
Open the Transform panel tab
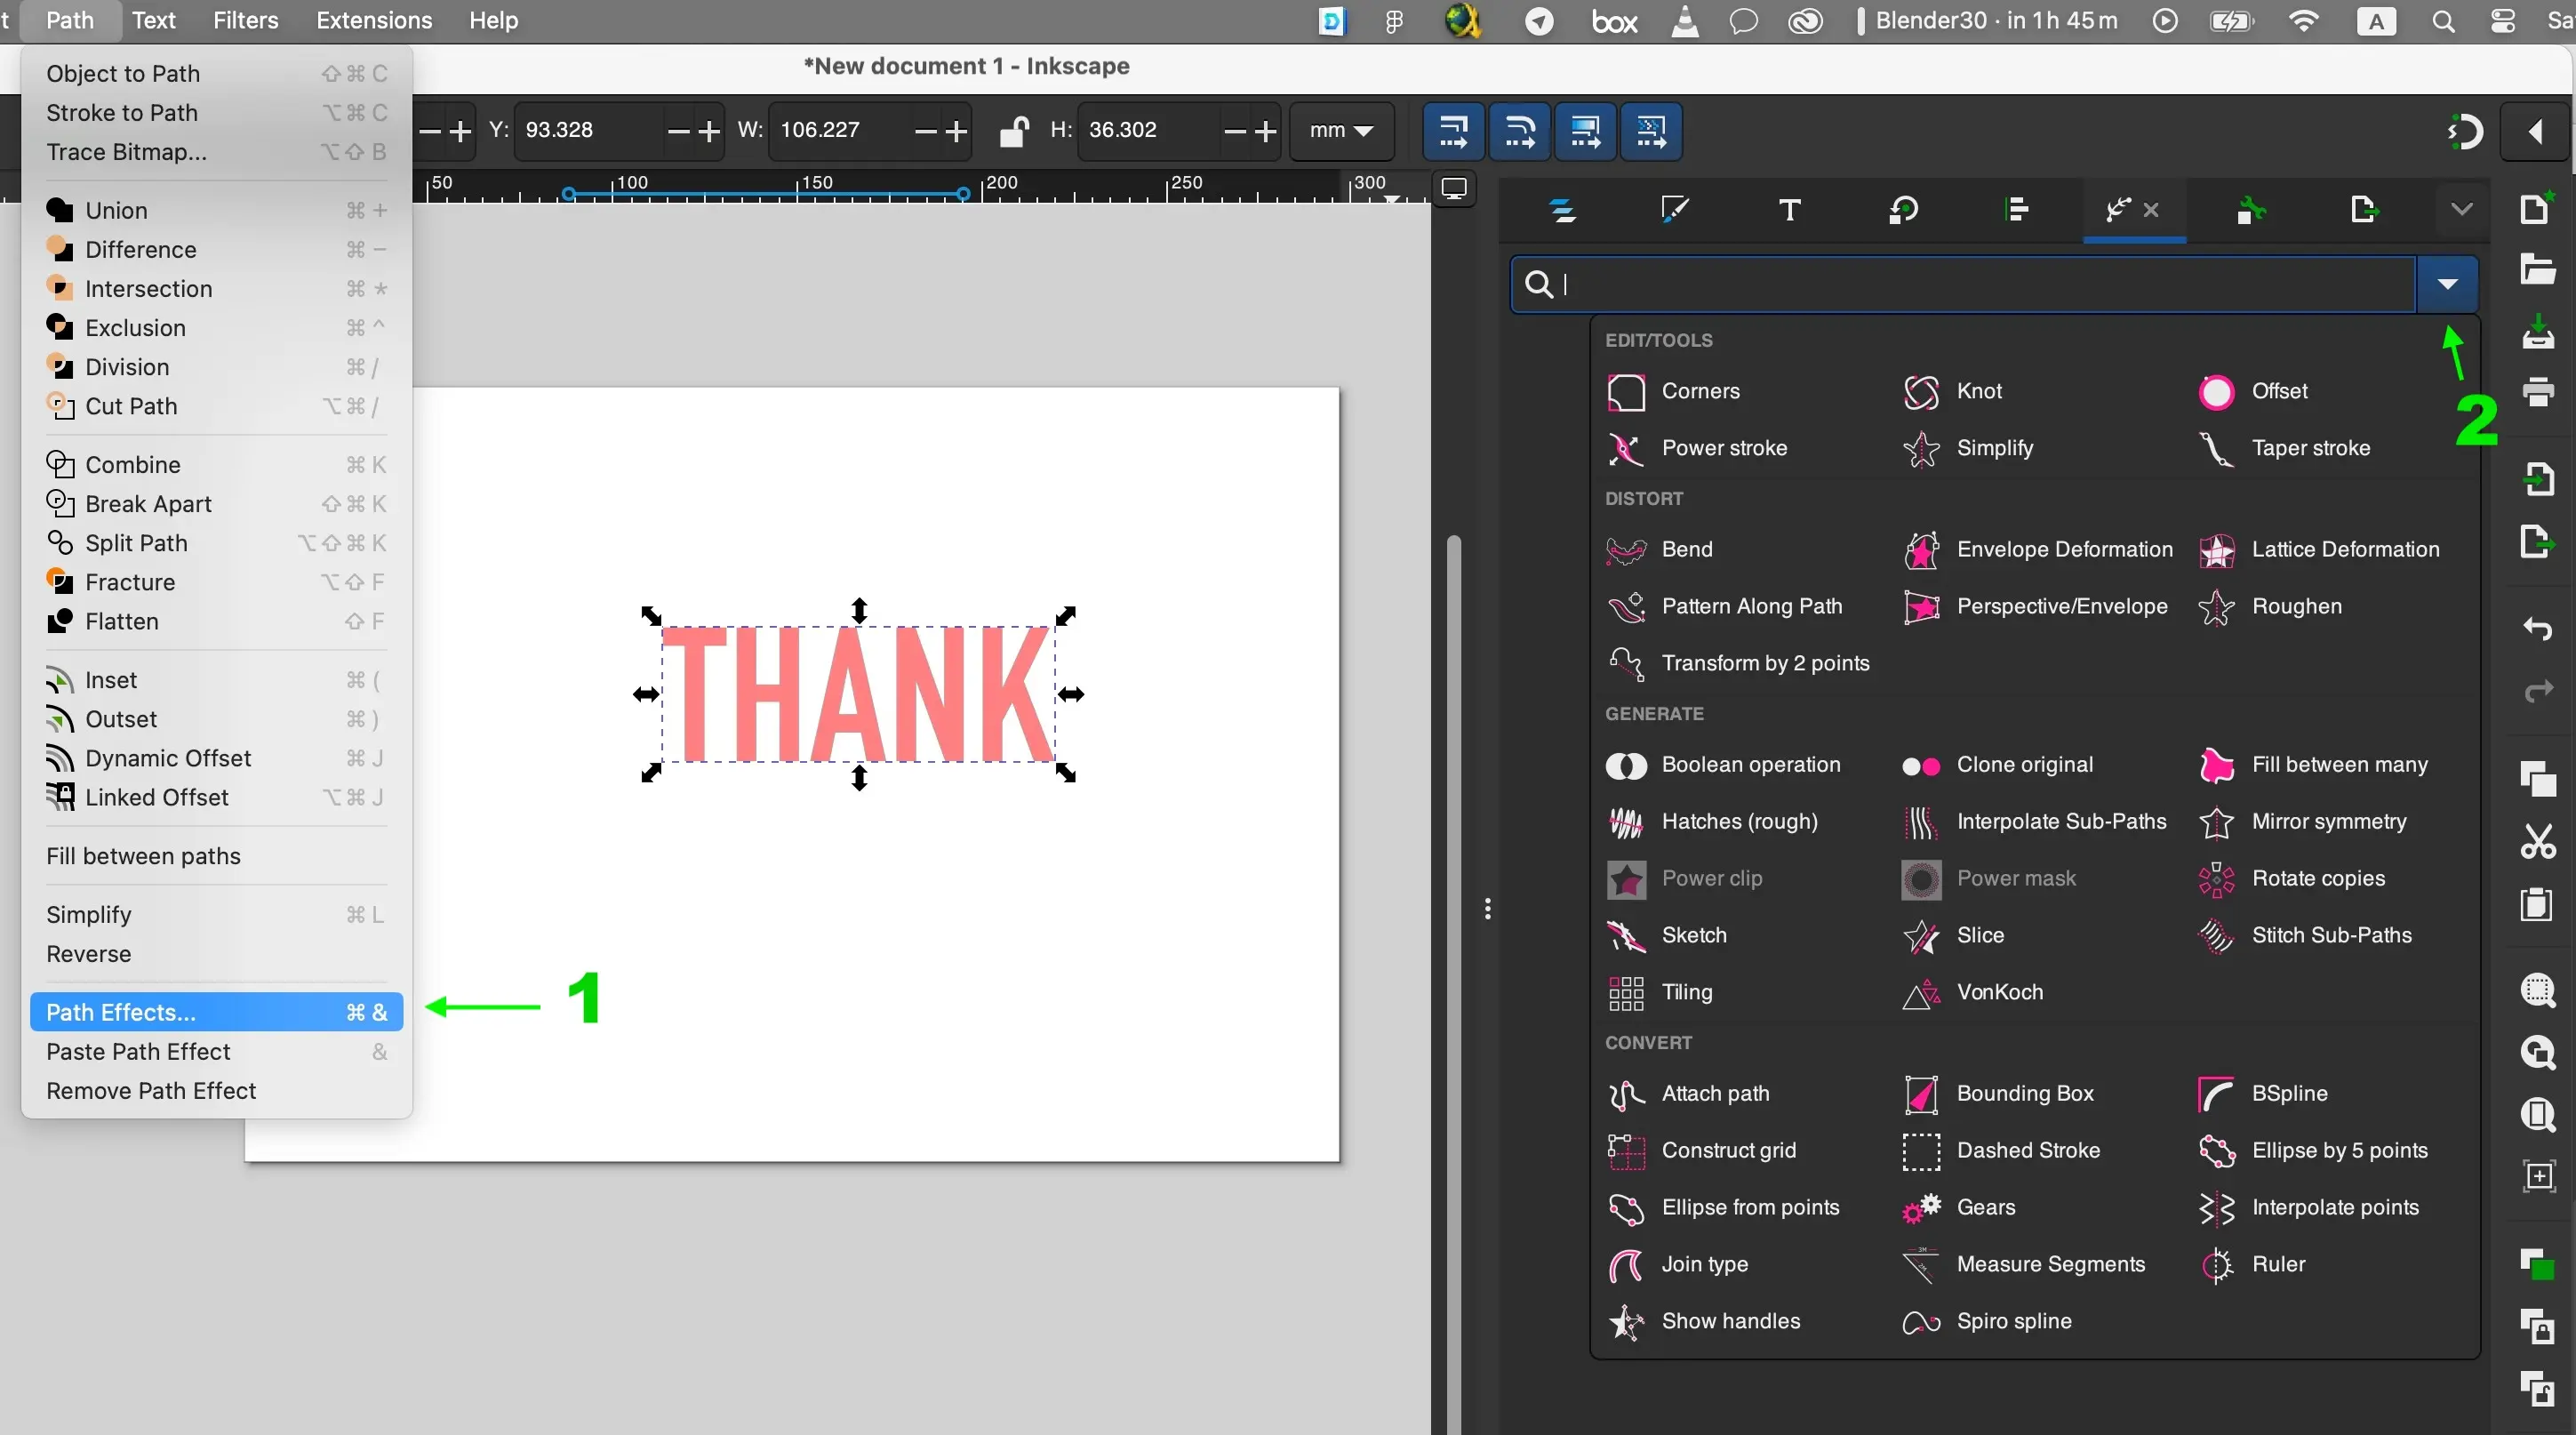pos(1903,210)
